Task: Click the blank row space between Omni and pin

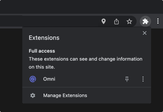Action: tap(90, 79)
